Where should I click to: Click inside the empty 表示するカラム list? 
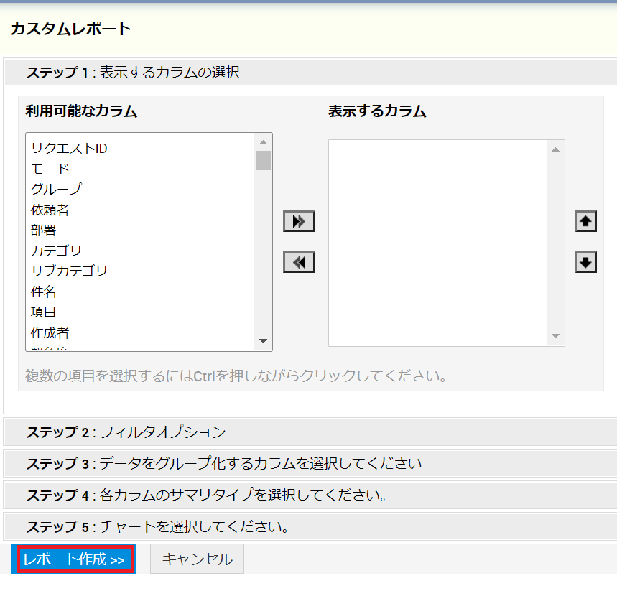click(438, 243)
